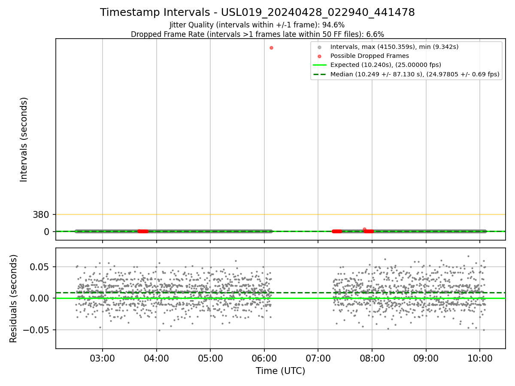This screenshot has width=515, height=386.
Task: Click the '05:00' time tick label
Action: coord(210,358)
